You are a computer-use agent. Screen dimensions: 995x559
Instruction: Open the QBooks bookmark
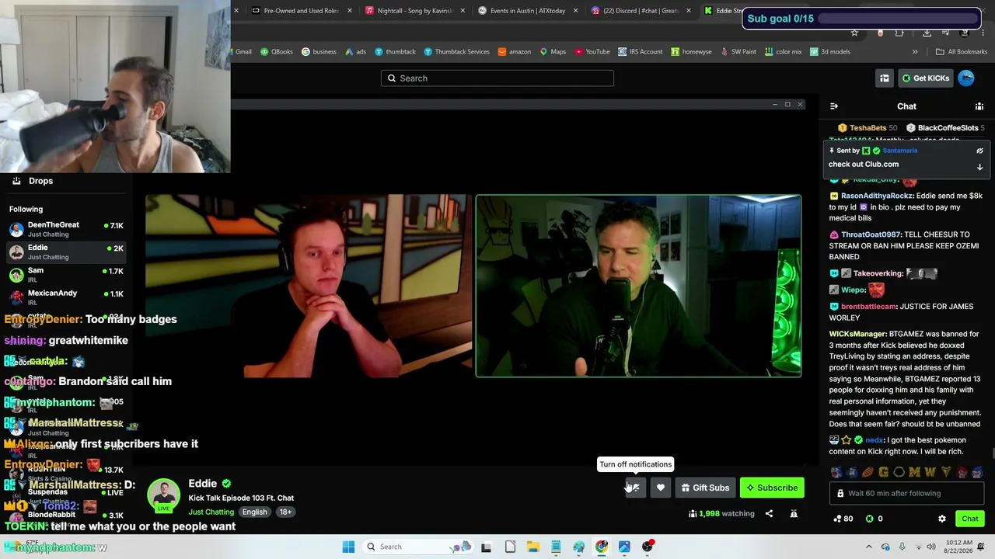pos(277,52)
